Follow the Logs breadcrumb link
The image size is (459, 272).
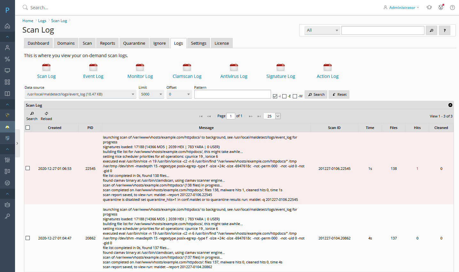42,21
